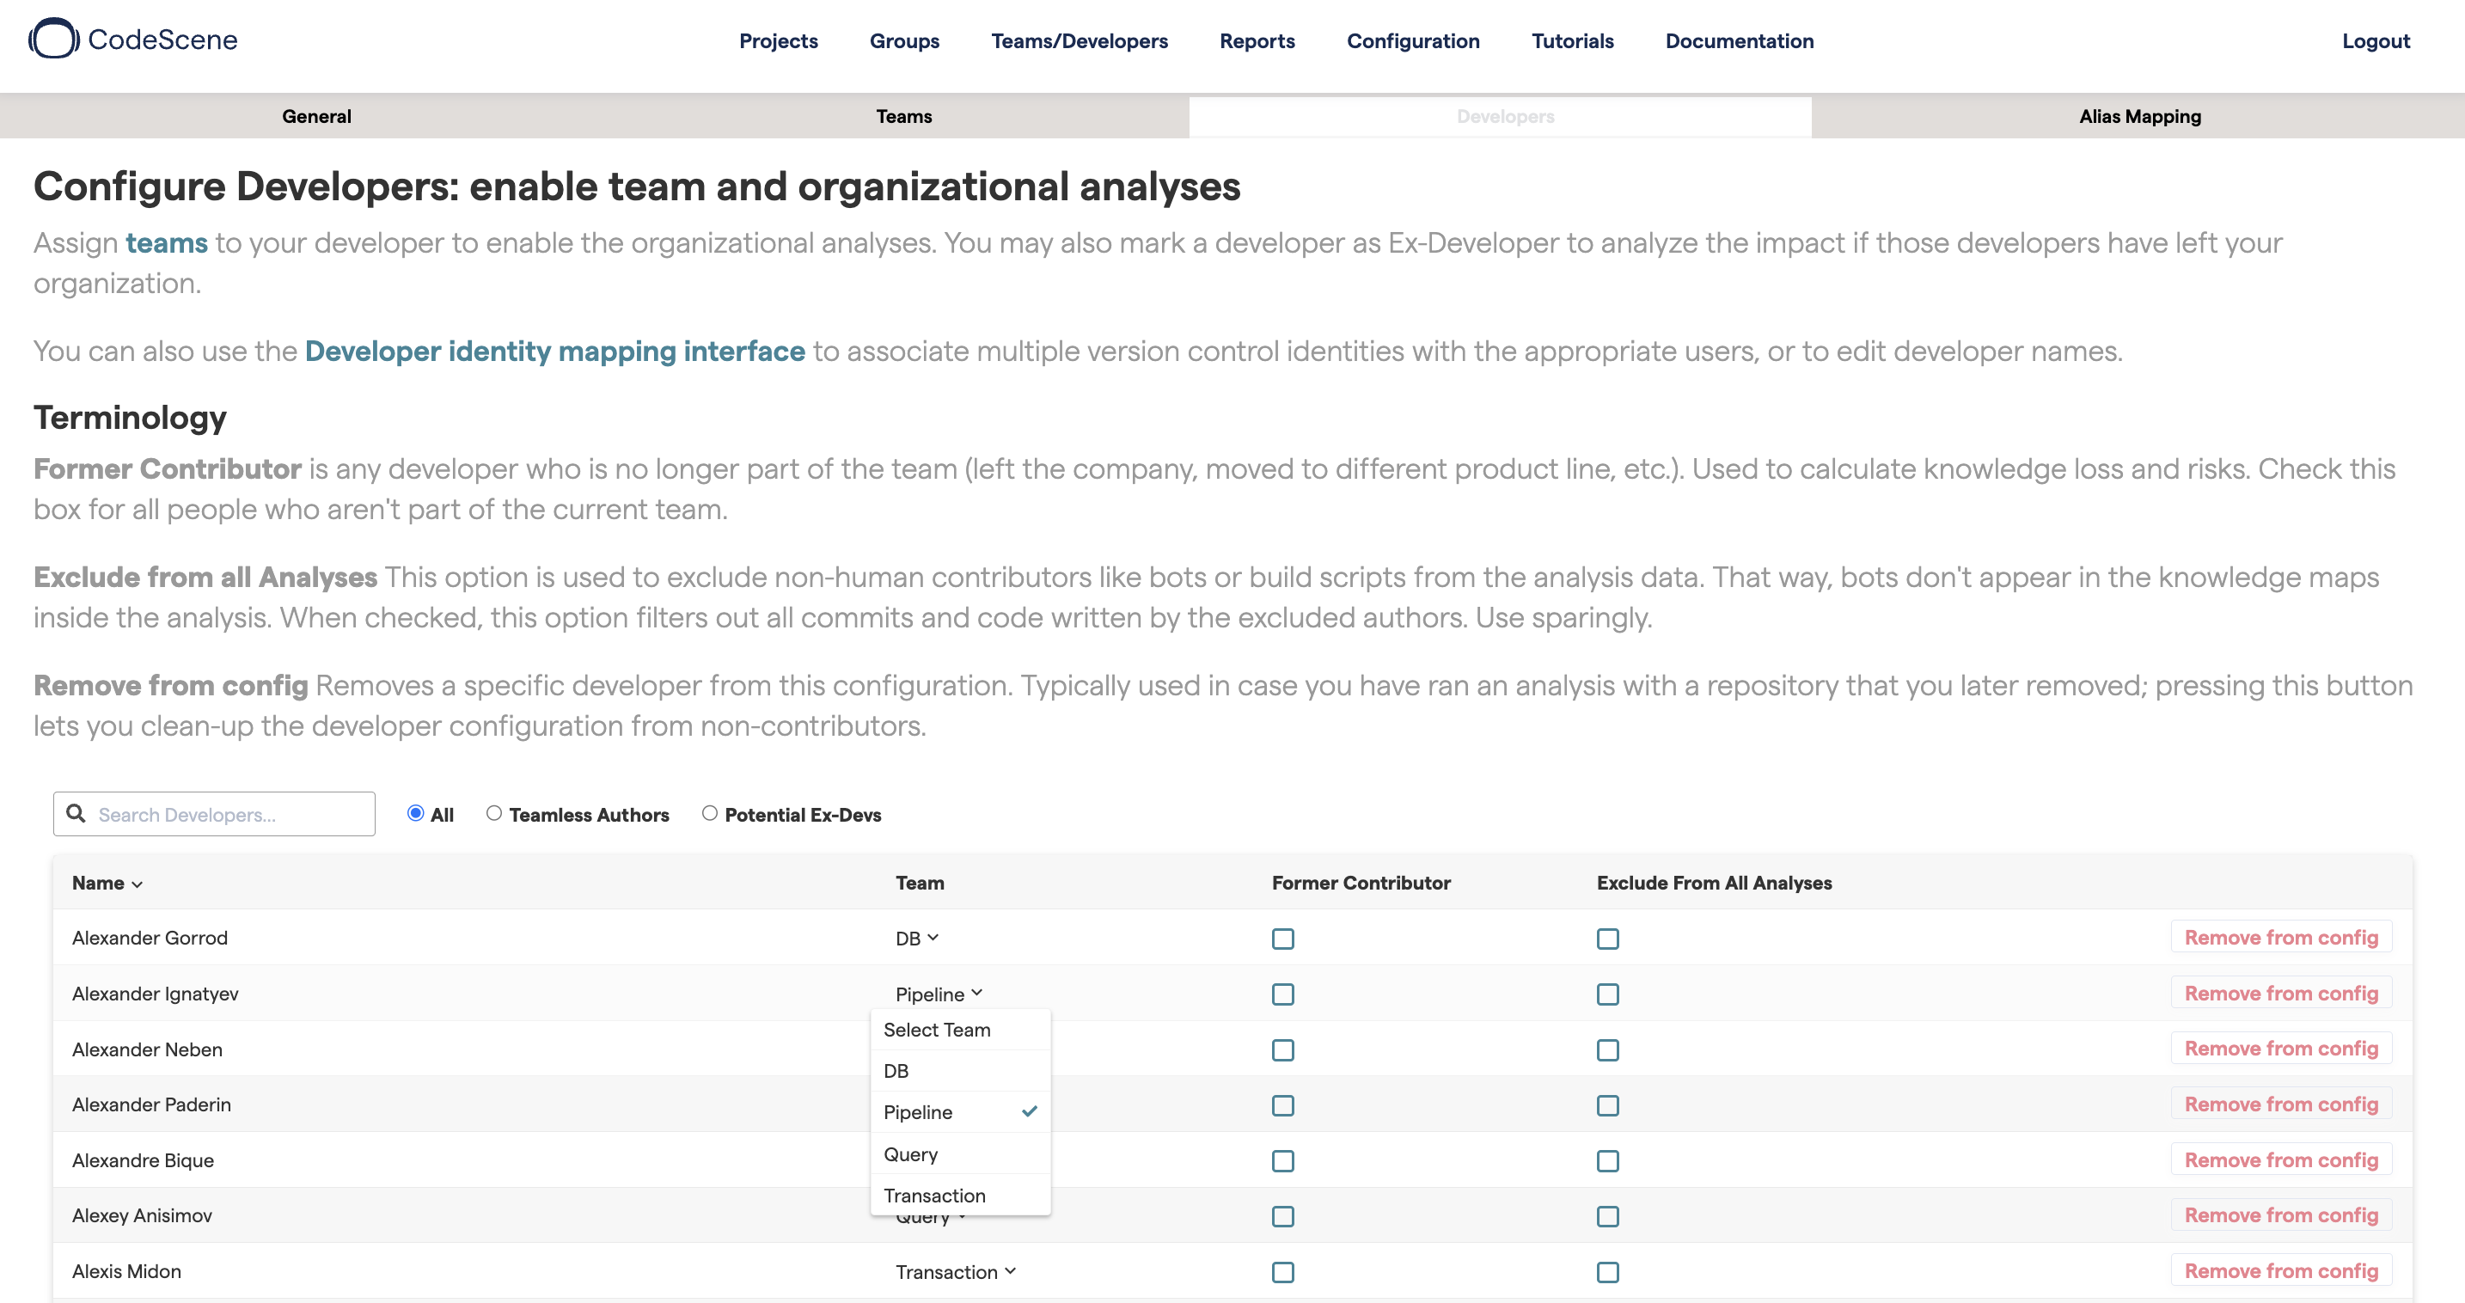Click the Search Developers input field
The width and height of the screenshot is (2465, 1303).
pyautogui.click(x=229, y=814)
